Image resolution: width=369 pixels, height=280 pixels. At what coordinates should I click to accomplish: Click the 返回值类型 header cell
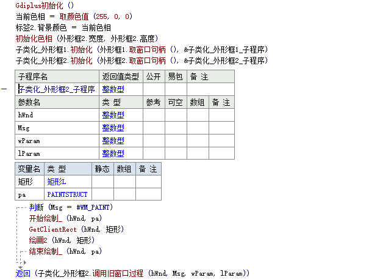click(121, 76)
